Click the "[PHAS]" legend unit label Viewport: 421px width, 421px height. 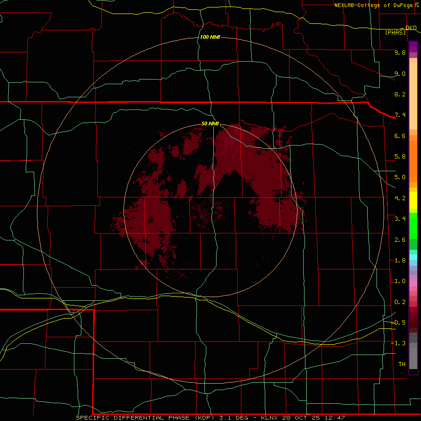(x=395, y=32)
